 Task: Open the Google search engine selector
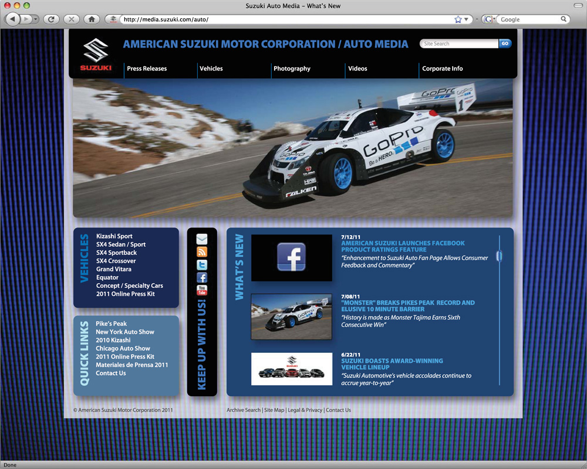coord(490,19)
